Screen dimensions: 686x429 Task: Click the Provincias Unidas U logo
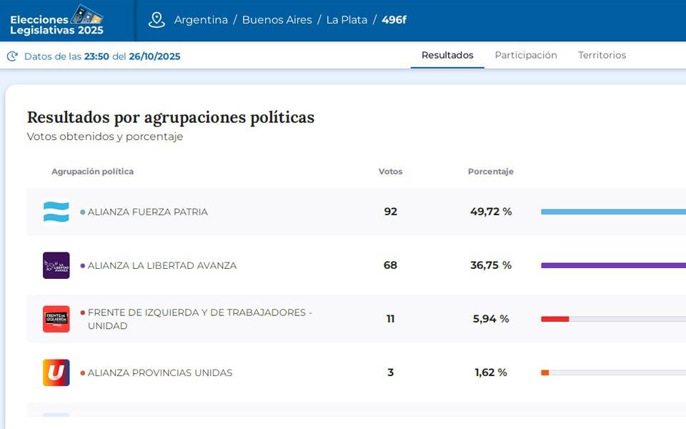[56, 373]
